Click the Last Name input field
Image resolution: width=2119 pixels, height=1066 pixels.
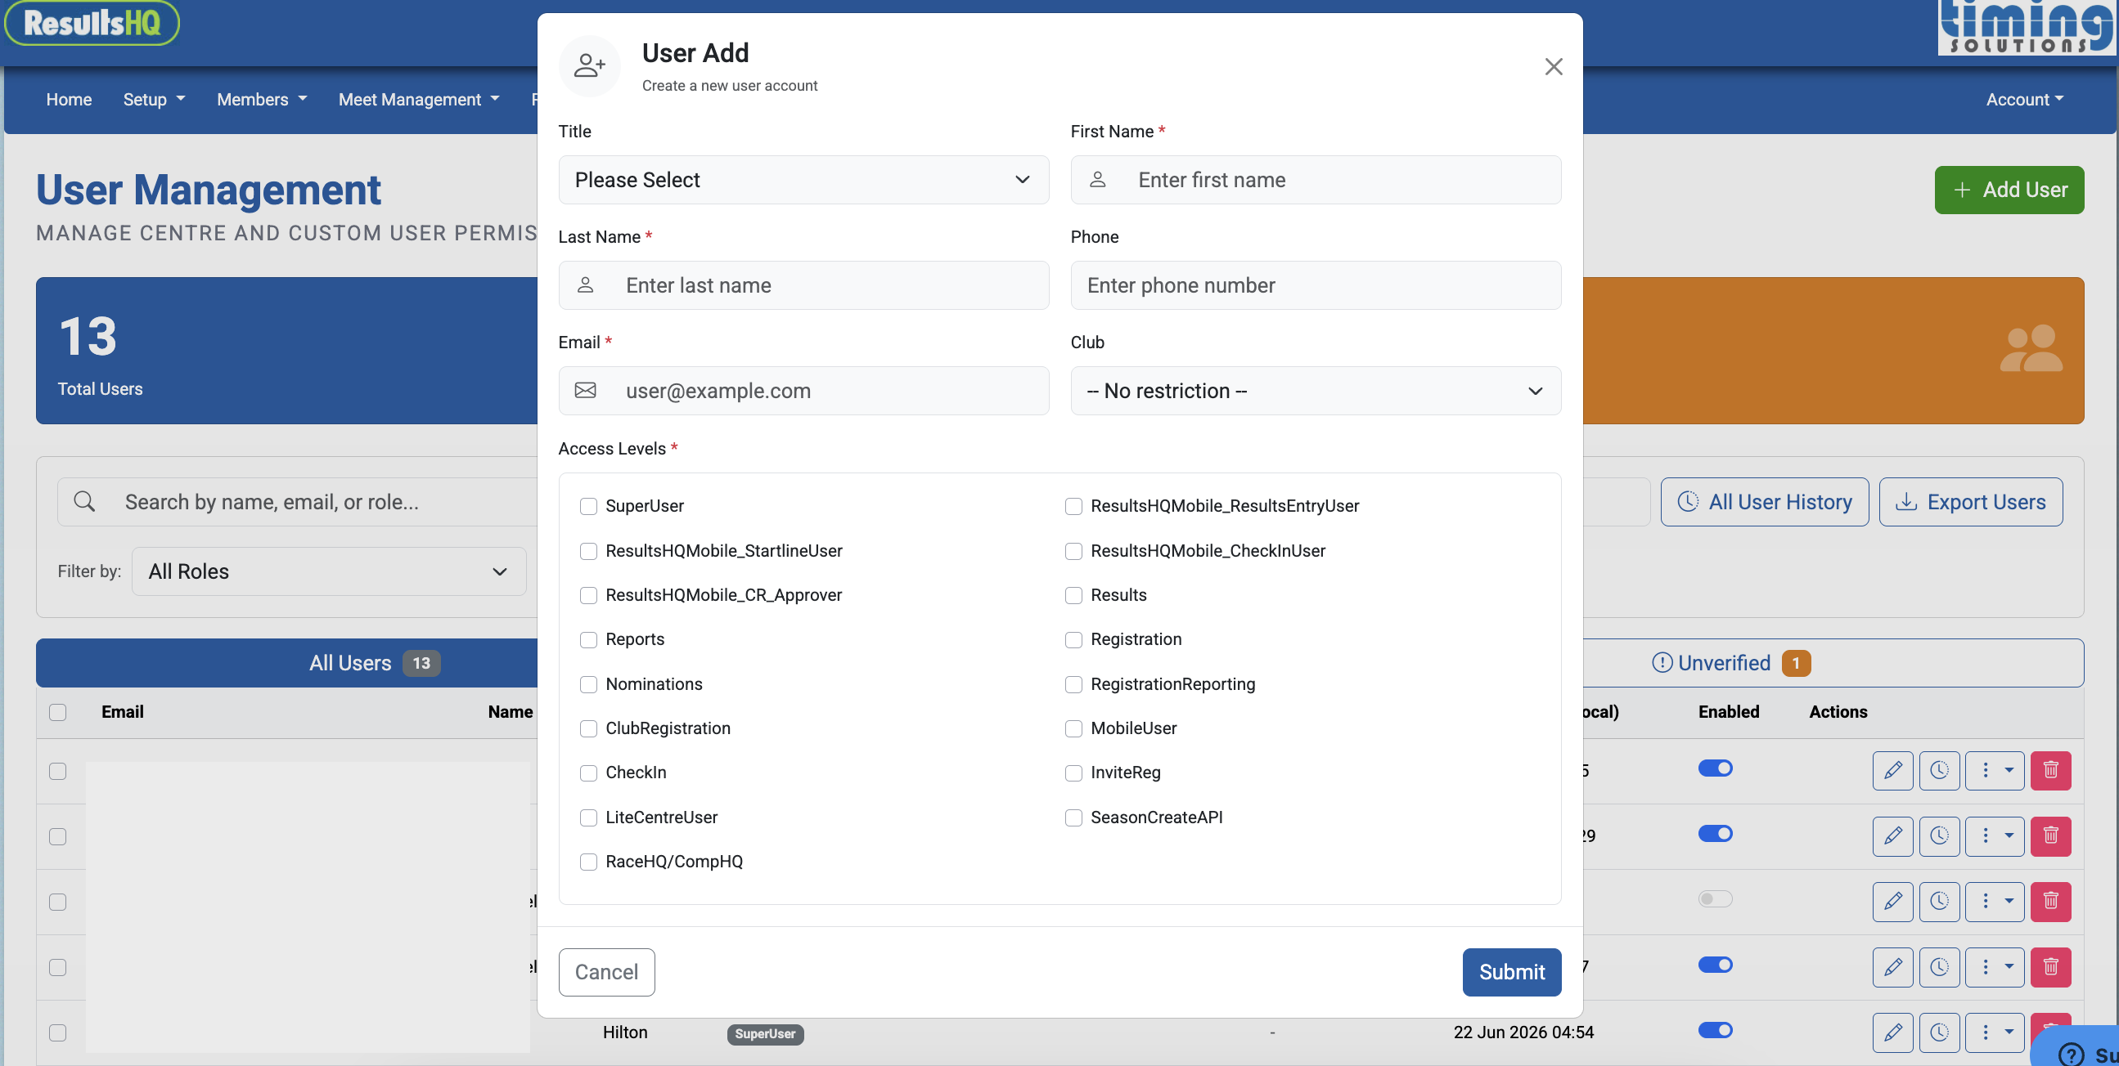803,285
